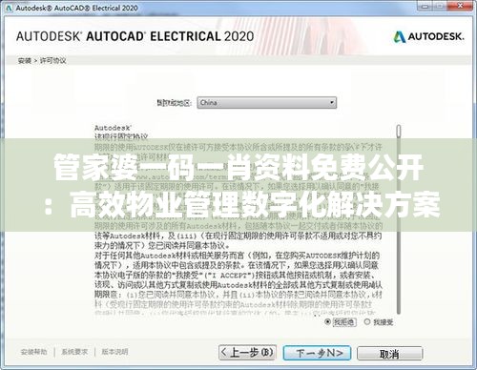The image size is (477, 370).
Task: Click the 下一步 (Next) button
Action: pos(317,353)
